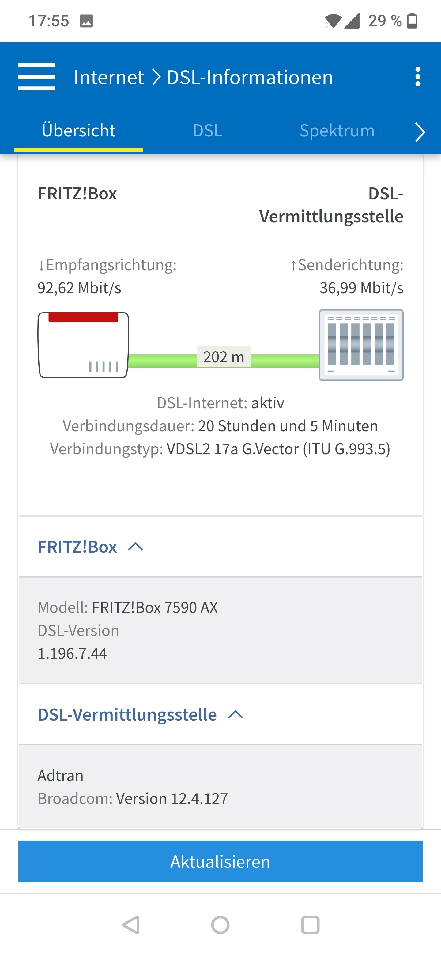The height and width of the screenshot is (957, 441).
Task: Tap the DSL exchange cabinet illustration
Action: coord(361,345)
